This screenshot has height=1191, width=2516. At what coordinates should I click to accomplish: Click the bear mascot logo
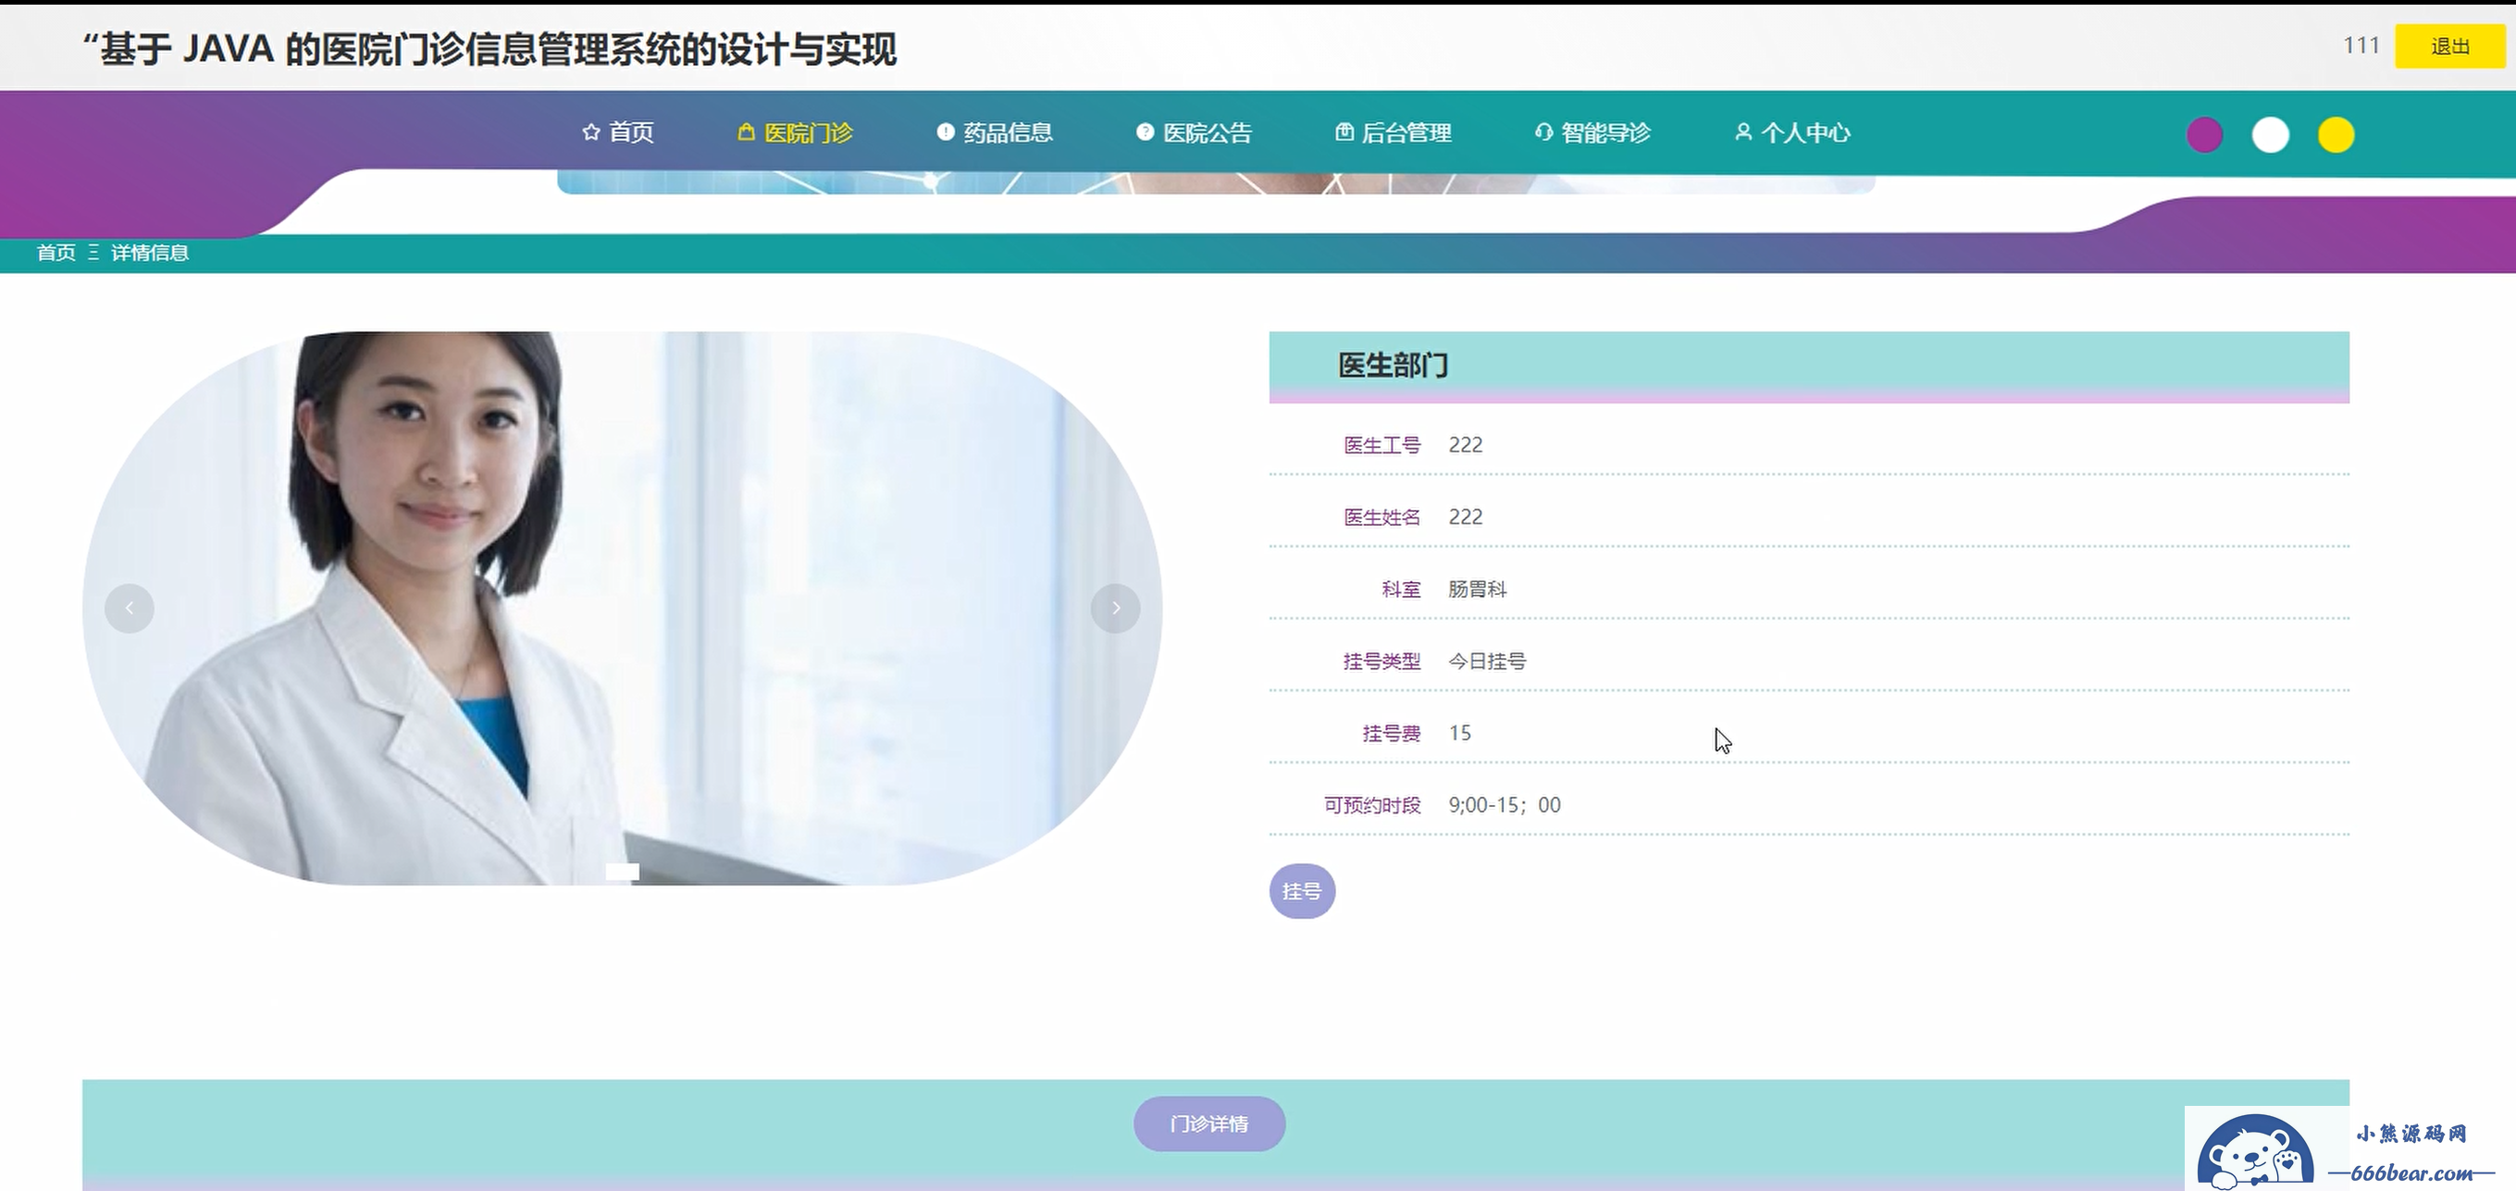[2255, 1152]
